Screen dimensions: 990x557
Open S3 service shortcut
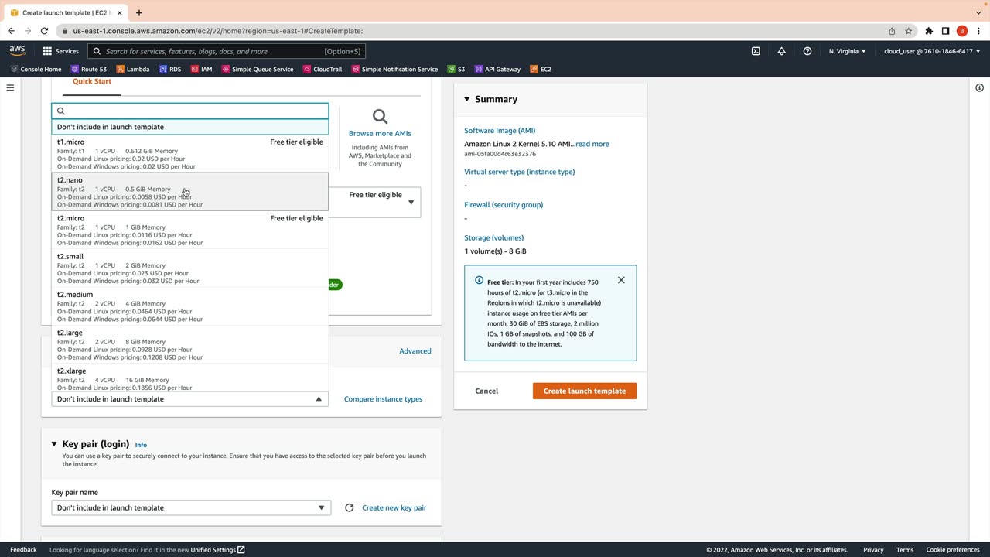click(x=456, y=69)
